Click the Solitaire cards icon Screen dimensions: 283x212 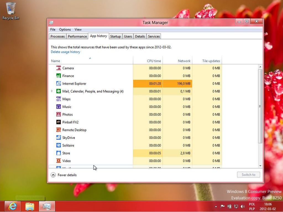[59, 145]
